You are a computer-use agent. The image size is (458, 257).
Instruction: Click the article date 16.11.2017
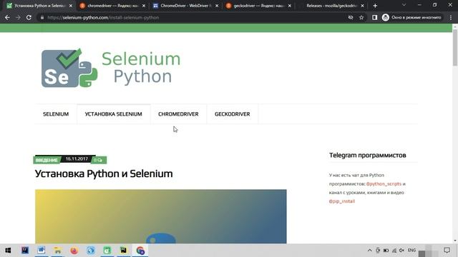(77, 158)
